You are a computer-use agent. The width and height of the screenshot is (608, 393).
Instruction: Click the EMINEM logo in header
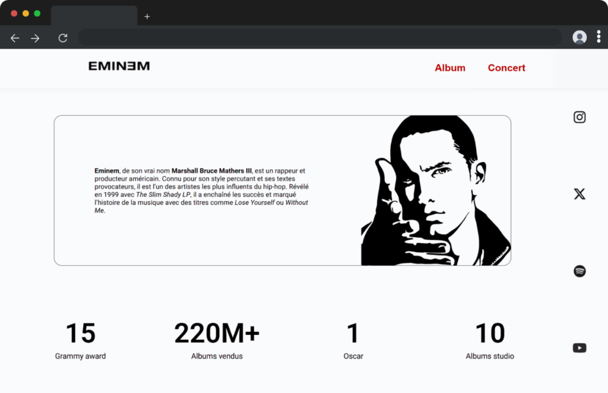coord(119,66)
